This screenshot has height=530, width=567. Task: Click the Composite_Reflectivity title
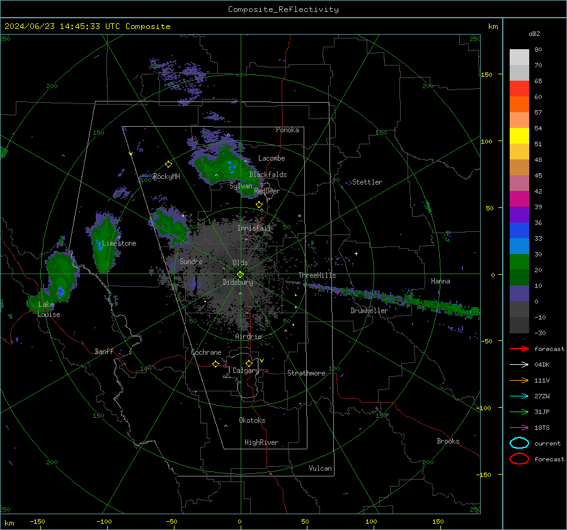(x=283, y=9)
